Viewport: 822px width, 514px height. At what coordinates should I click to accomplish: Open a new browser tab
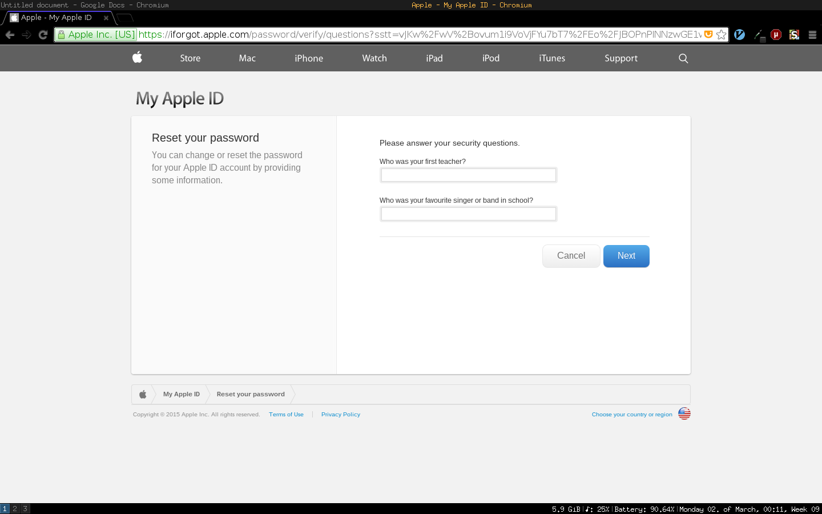124,18
